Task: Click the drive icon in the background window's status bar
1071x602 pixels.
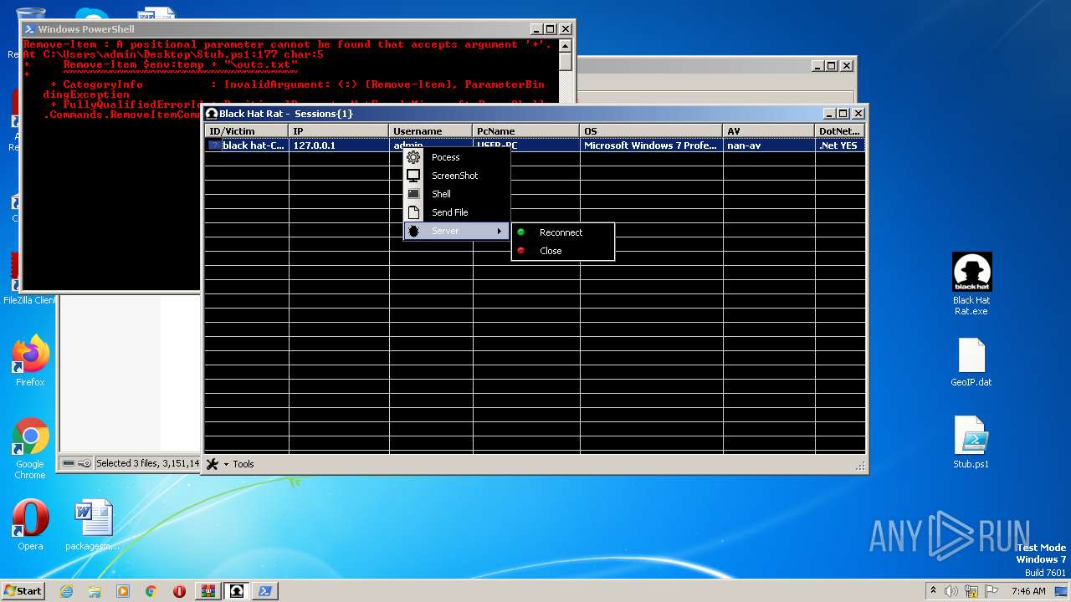Action: (69, 463)
